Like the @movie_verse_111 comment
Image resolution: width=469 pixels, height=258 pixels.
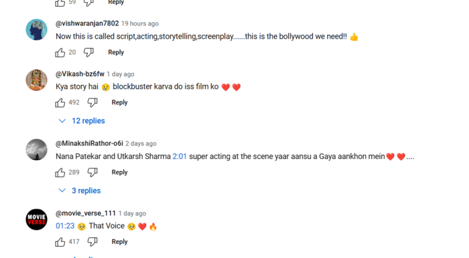click(60, 242)
